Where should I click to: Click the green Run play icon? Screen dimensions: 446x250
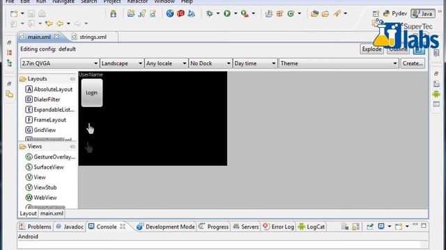227,13
